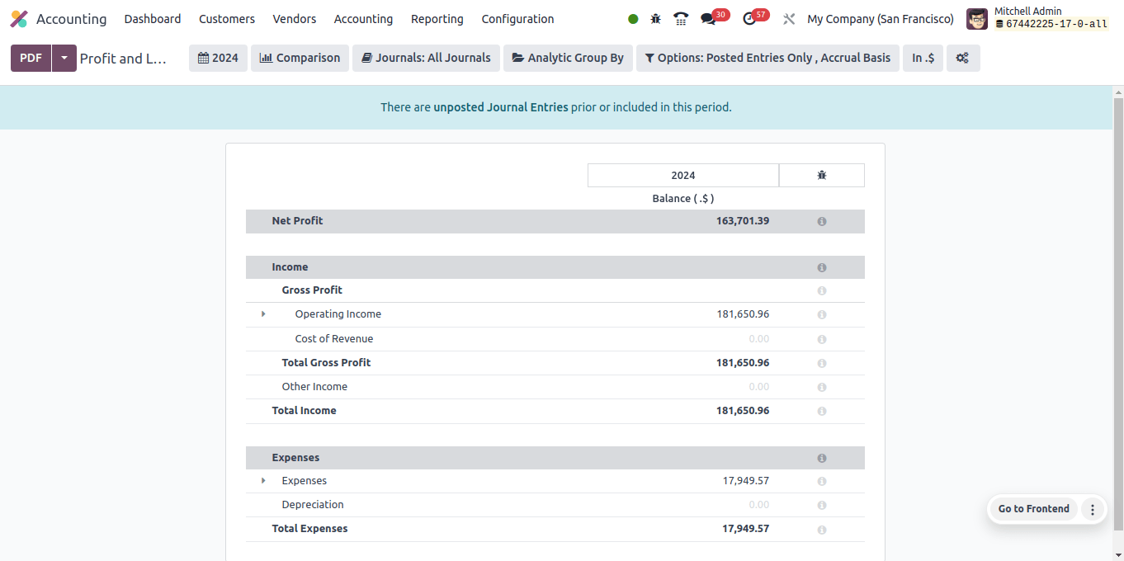
Task: Click Total Gross Profit amount 181,650.96
Action: coord(743,363)
